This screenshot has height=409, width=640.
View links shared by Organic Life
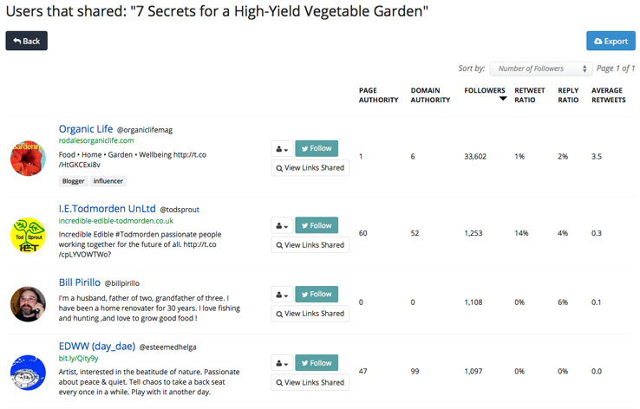pos(310,168)
